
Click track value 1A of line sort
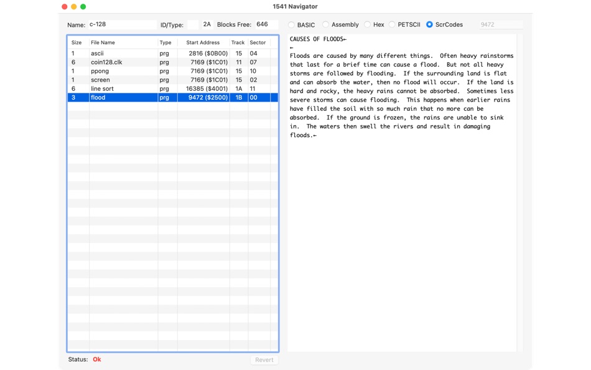coord(239,88)
